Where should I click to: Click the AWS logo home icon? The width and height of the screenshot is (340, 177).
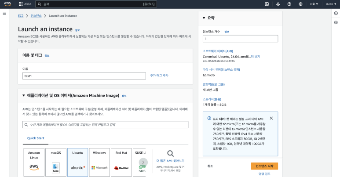(7, 4)
